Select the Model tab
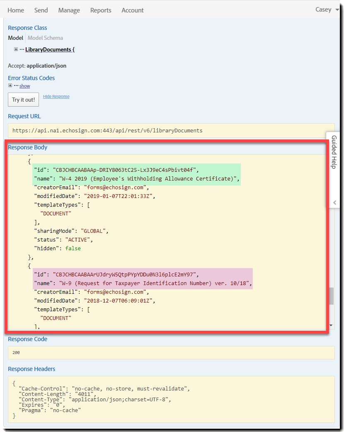This screenshot has height=432, width=344. click(15, 38)
